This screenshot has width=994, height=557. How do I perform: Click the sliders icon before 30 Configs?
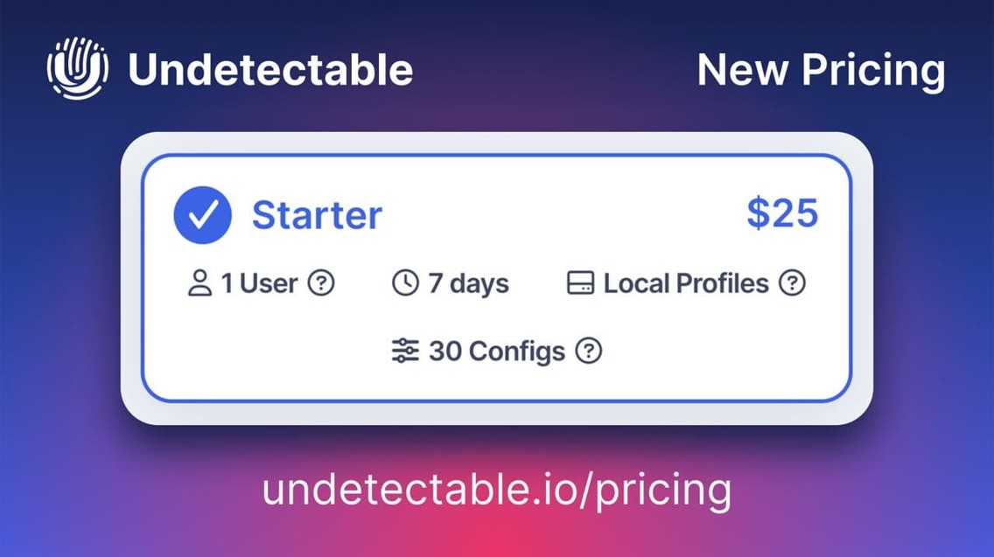[405, 351]
